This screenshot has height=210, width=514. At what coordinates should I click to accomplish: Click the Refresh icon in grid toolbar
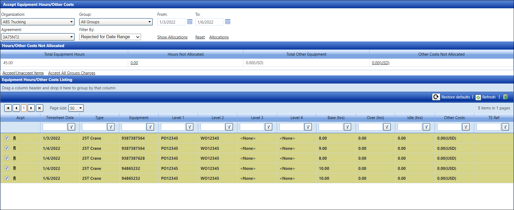coord(478,97)
